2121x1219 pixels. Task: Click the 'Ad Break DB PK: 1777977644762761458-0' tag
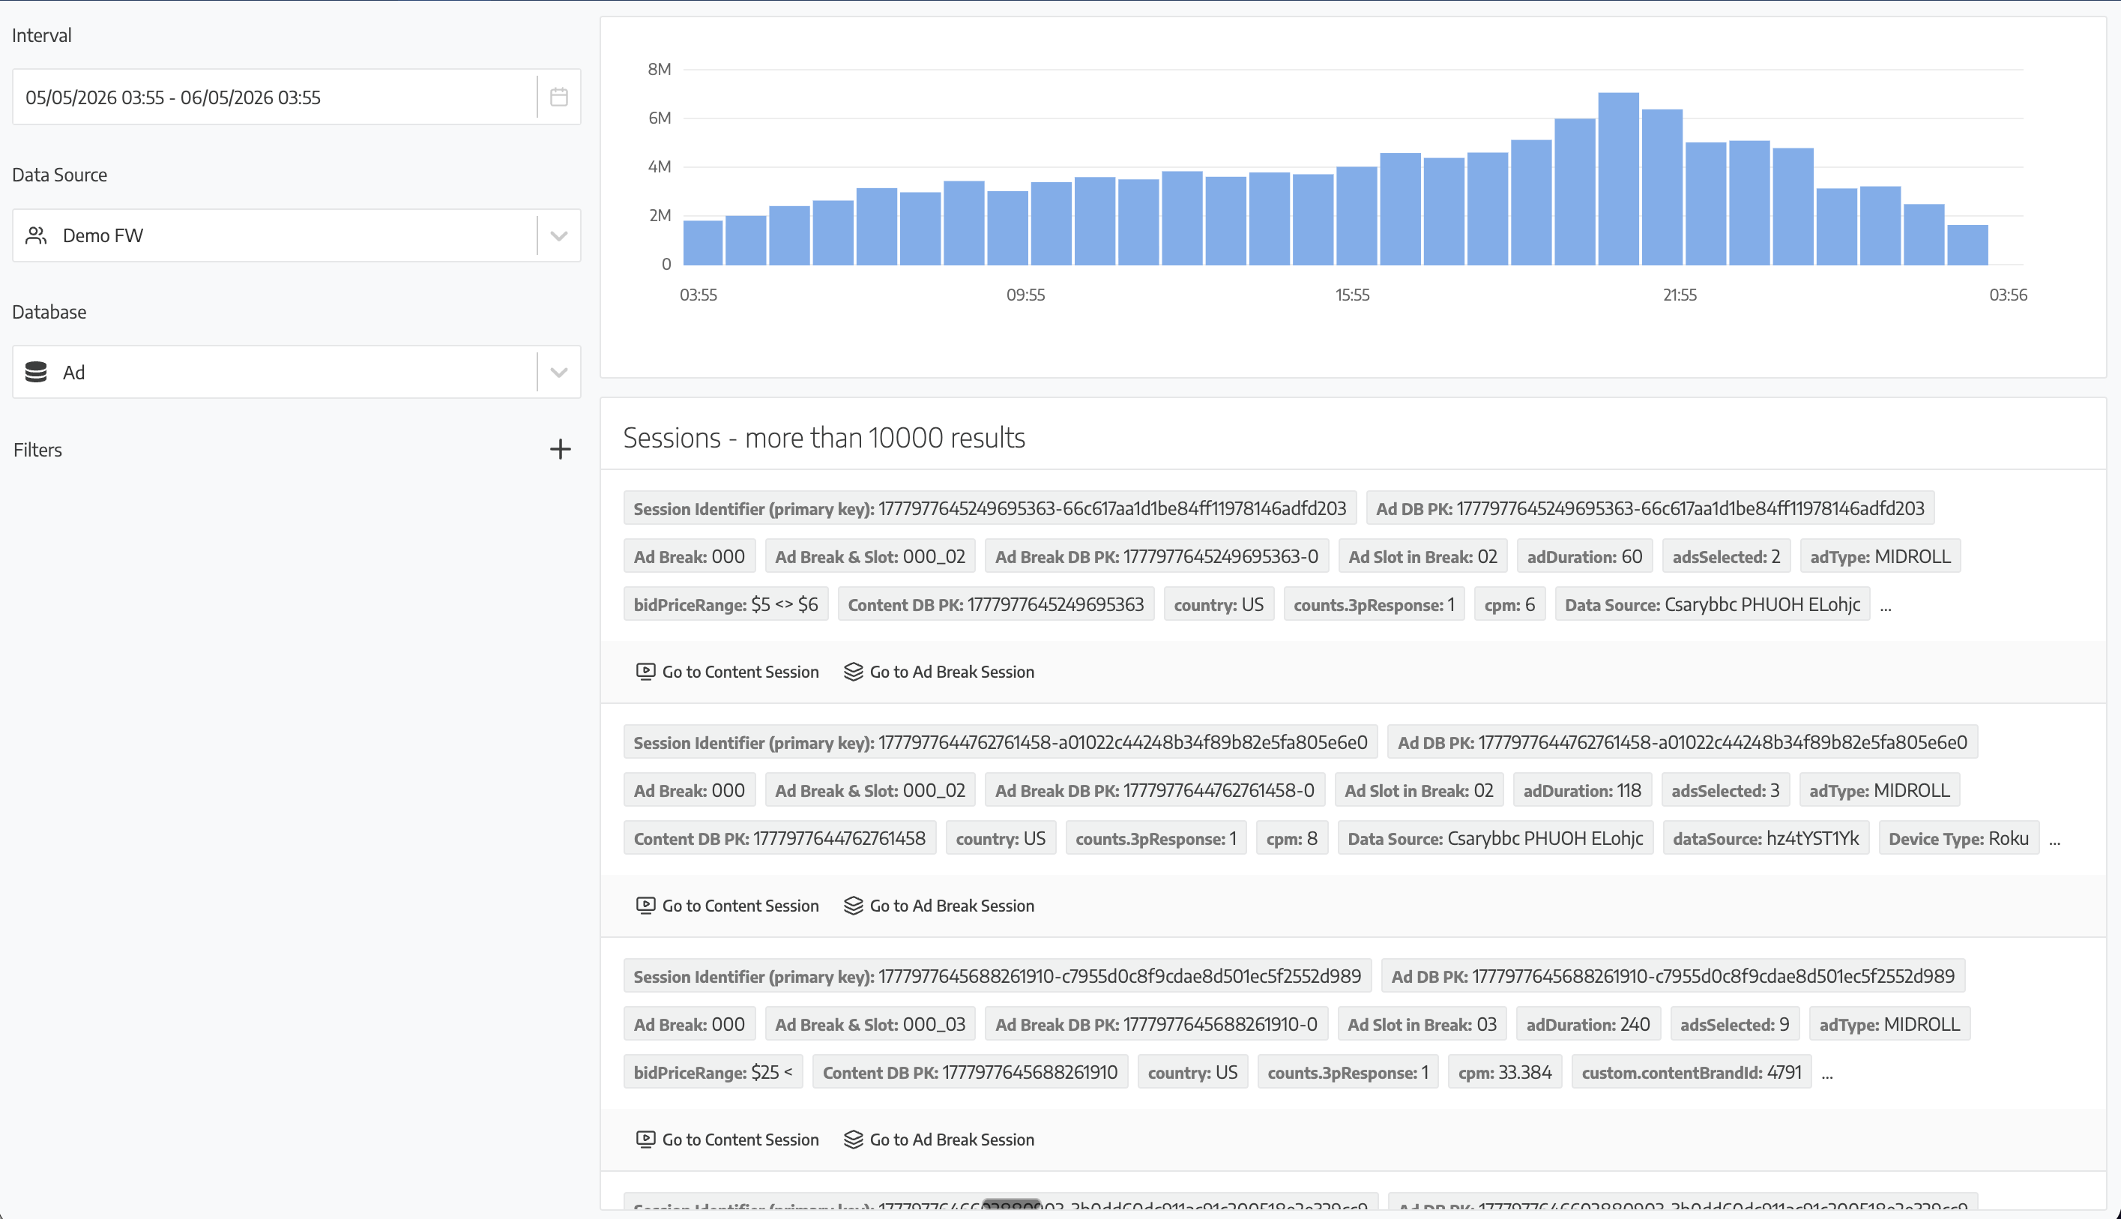1155,790
